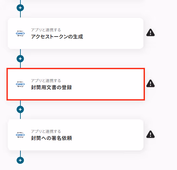The width and height of the screenshot is (177, 170).
Task: Click connector line leaving the 封筒用文書の登録 card
Action: click(20, 103)
